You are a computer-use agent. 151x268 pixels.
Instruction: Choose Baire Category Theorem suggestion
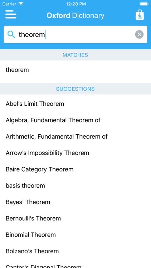[x=75, y=169]
